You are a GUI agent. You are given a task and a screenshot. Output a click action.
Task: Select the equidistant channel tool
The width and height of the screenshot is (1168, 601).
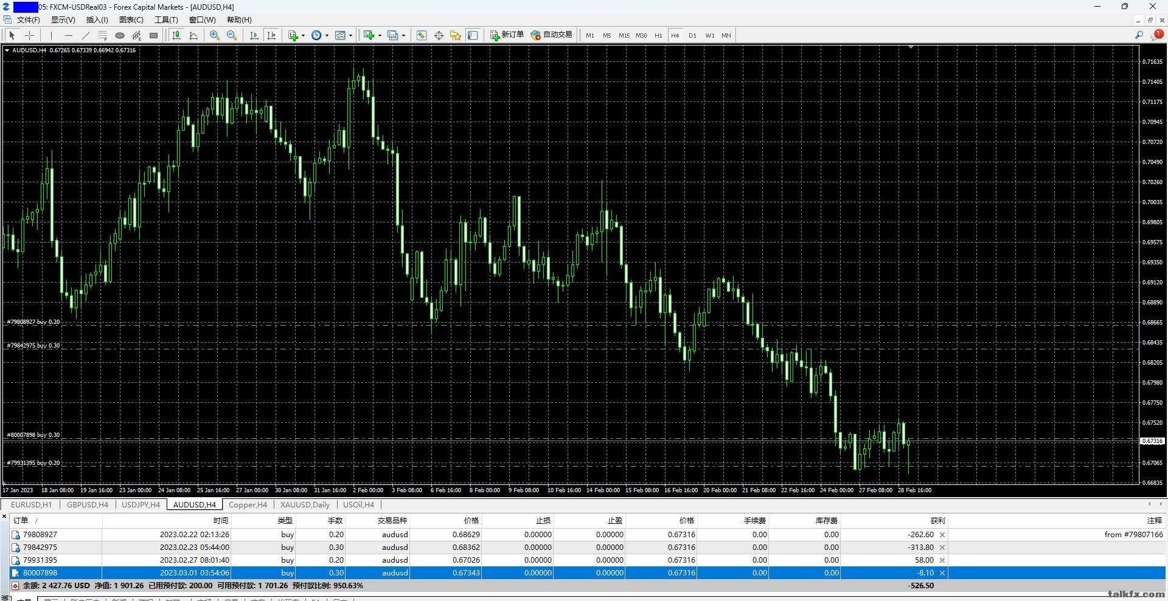point(137,35)
